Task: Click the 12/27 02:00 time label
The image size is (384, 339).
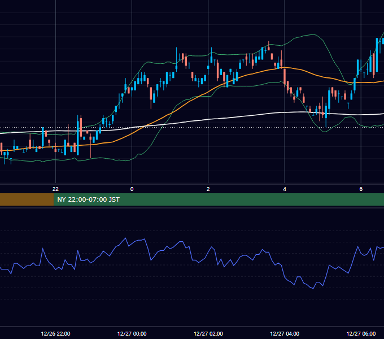Action: point(208,333)
